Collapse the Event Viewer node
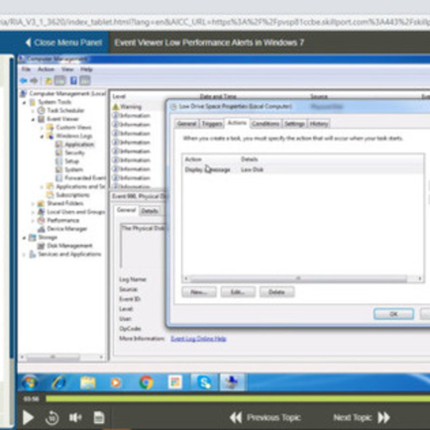 click(x=33, y=119)
